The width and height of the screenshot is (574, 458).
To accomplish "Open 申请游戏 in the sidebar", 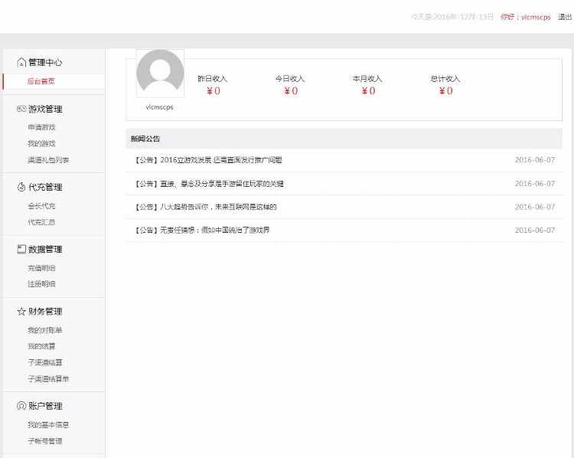I will 41,127.
